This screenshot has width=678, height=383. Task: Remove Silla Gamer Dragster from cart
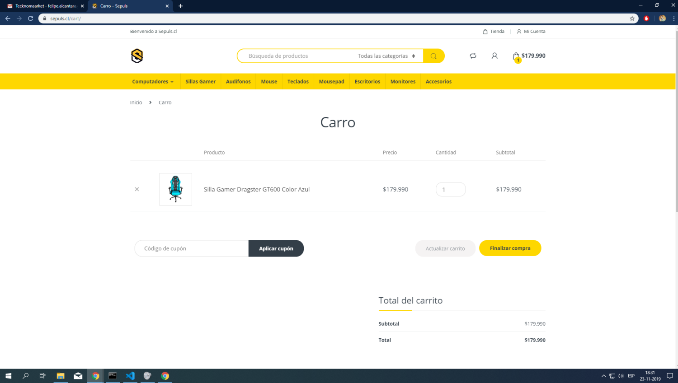point(137,189)
